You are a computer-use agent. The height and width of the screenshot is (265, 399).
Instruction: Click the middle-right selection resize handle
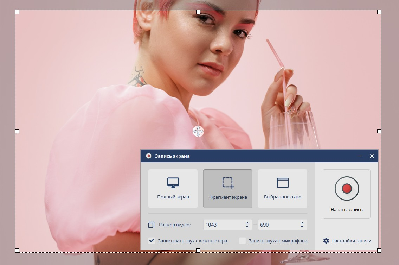[379, 131]
